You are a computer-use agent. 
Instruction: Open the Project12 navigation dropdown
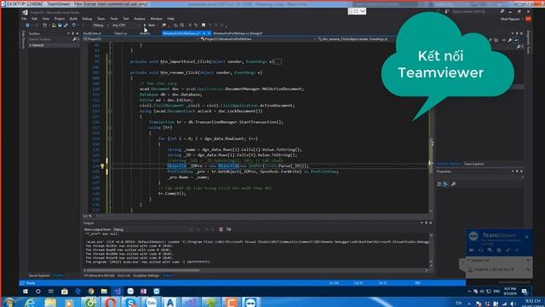[141, 39]
